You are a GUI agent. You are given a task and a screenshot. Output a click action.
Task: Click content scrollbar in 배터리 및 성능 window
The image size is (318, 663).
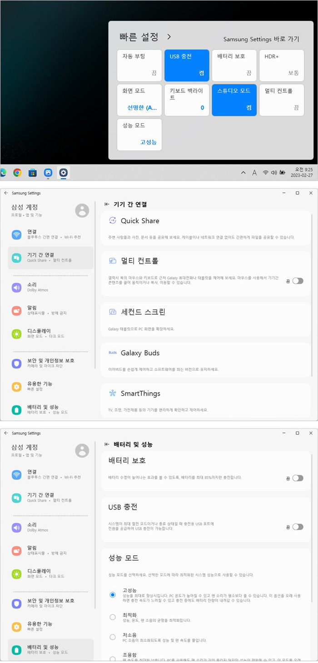[x=312, y=527]
